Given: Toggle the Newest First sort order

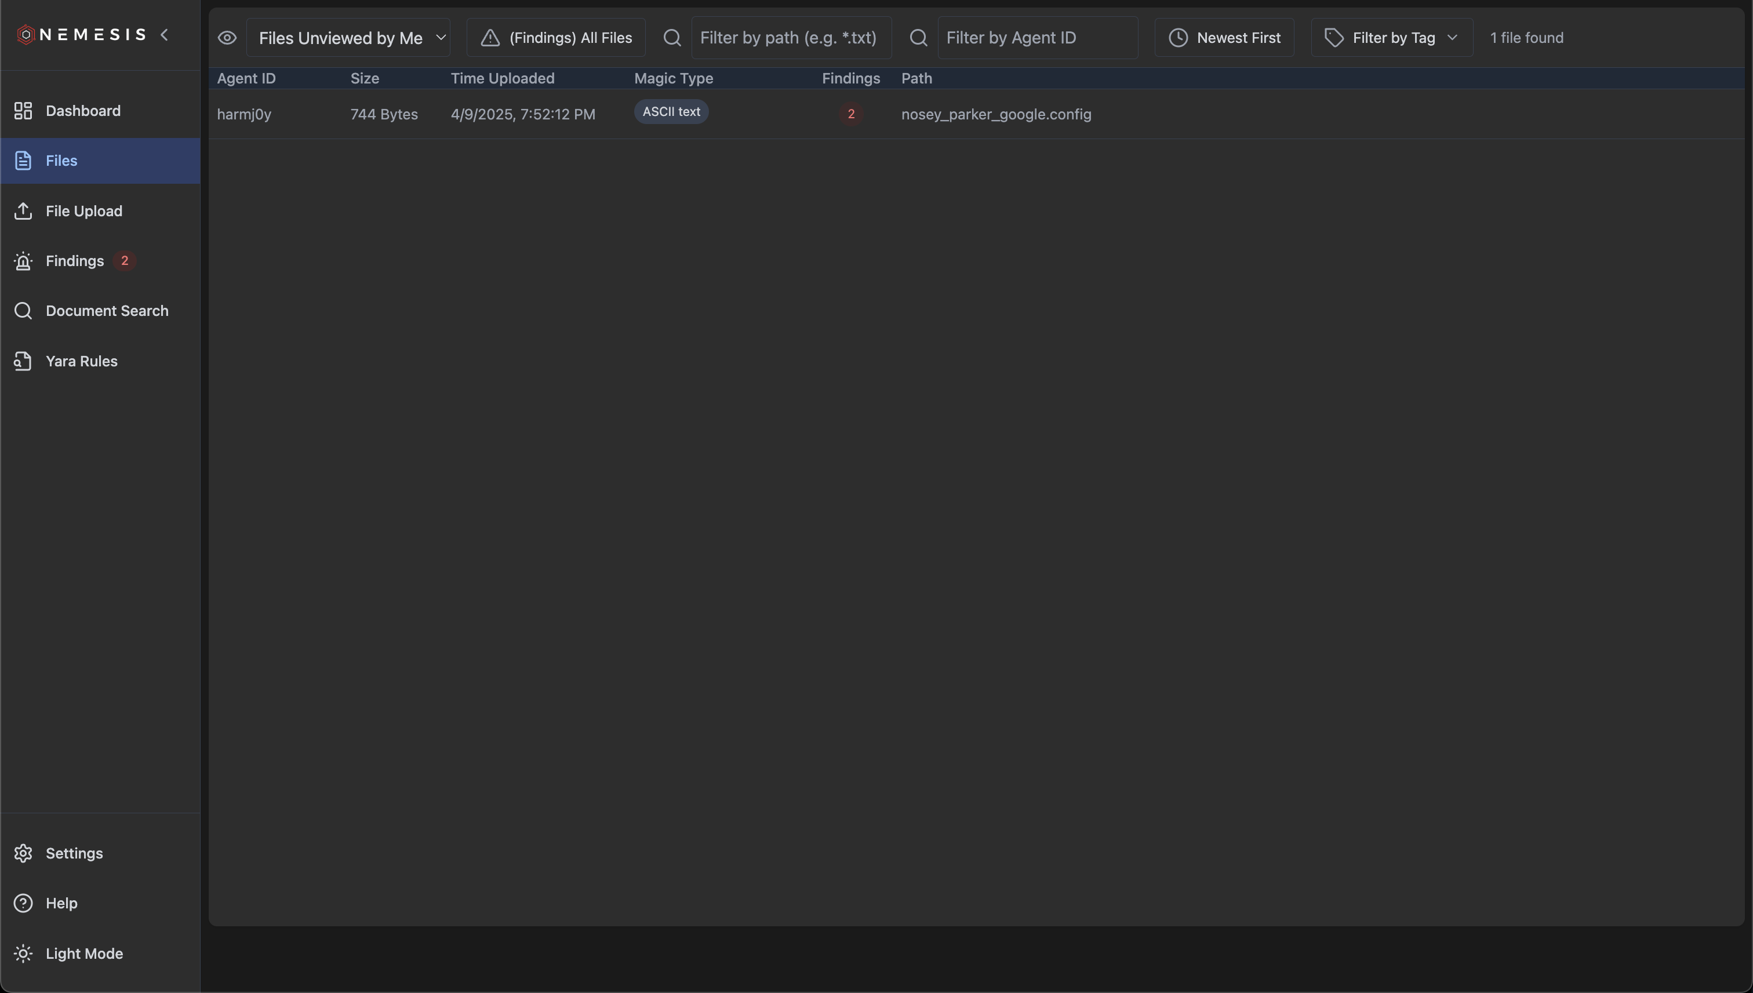Looking at the screenshot, I should (1224, 38).
